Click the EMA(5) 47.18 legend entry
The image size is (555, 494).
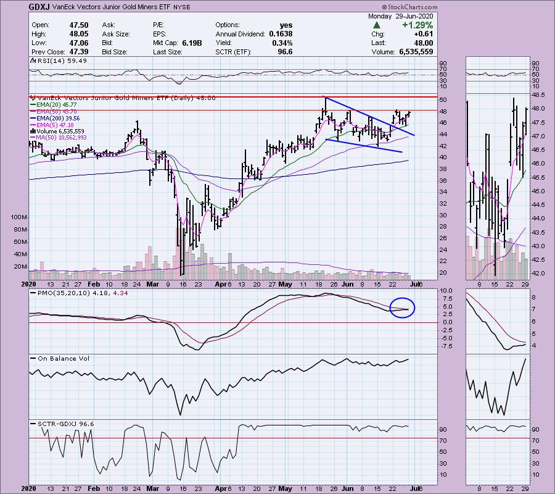tap(52, 125)
